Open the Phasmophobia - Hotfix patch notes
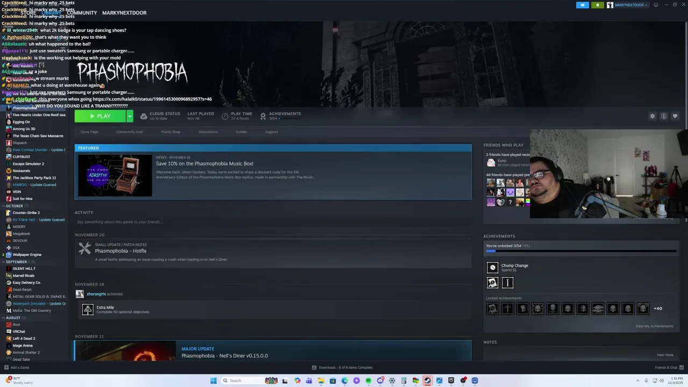The image size is (688, 387). click(x=120, y=251)
